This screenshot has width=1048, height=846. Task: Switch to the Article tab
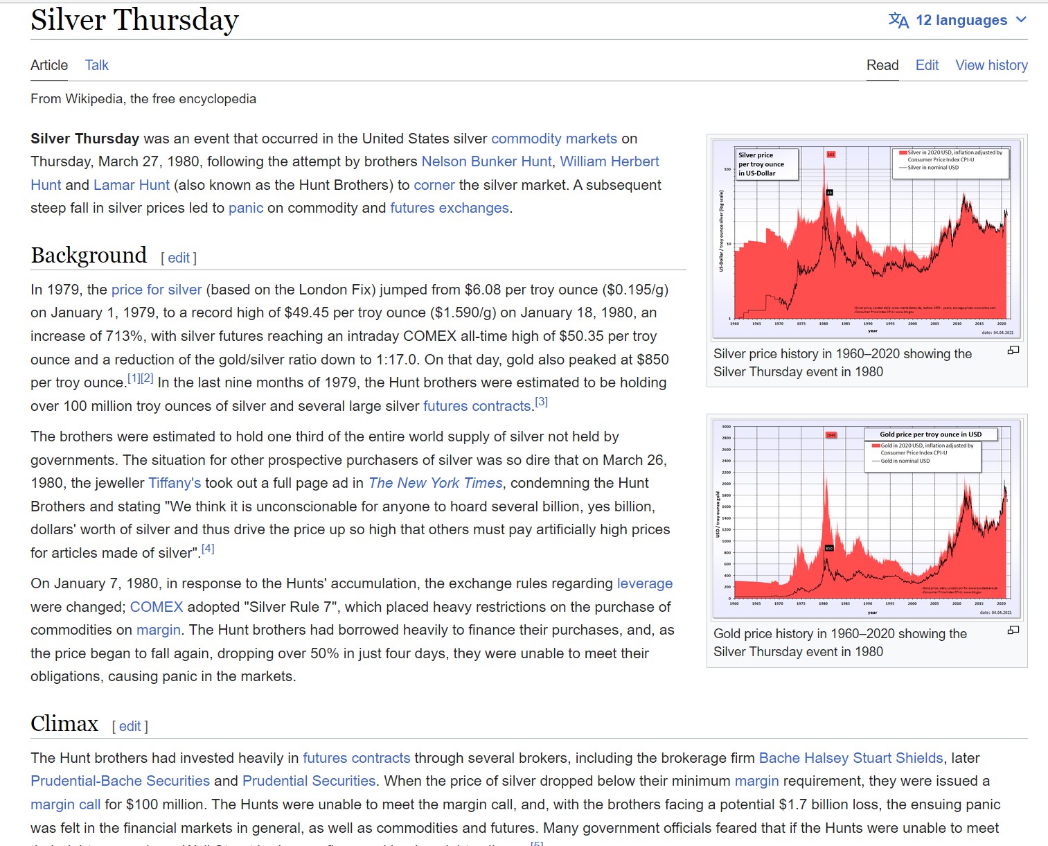pyautogui.click(x=49, y=65)
